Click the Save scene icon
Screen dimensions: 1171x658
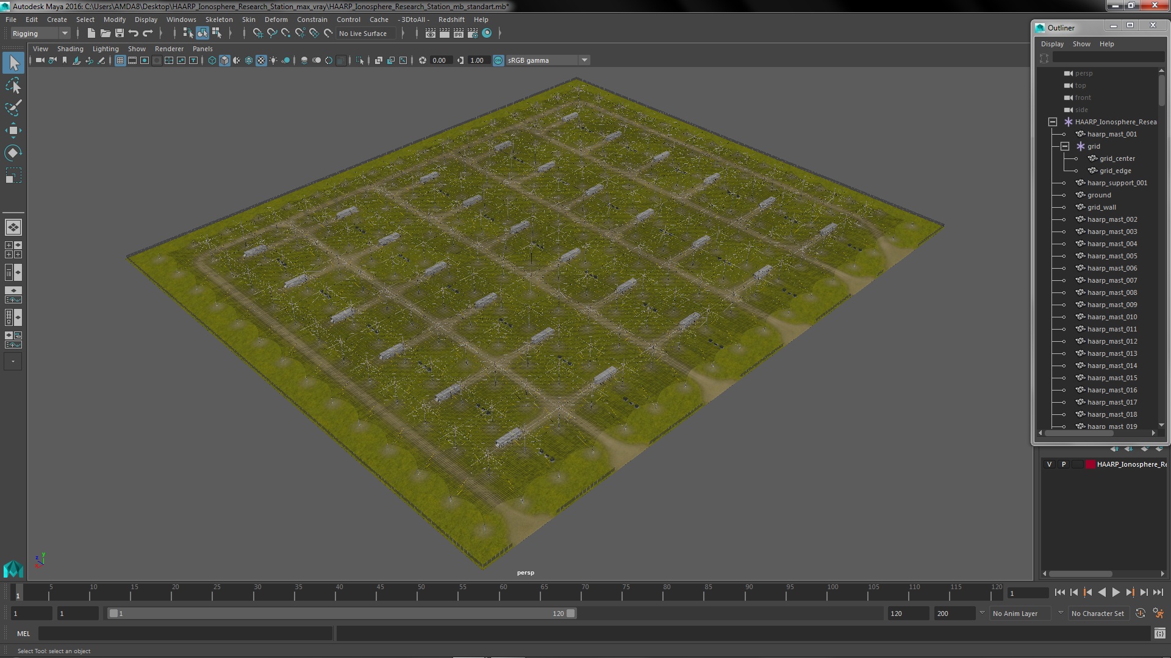click(x=120, y=34)
